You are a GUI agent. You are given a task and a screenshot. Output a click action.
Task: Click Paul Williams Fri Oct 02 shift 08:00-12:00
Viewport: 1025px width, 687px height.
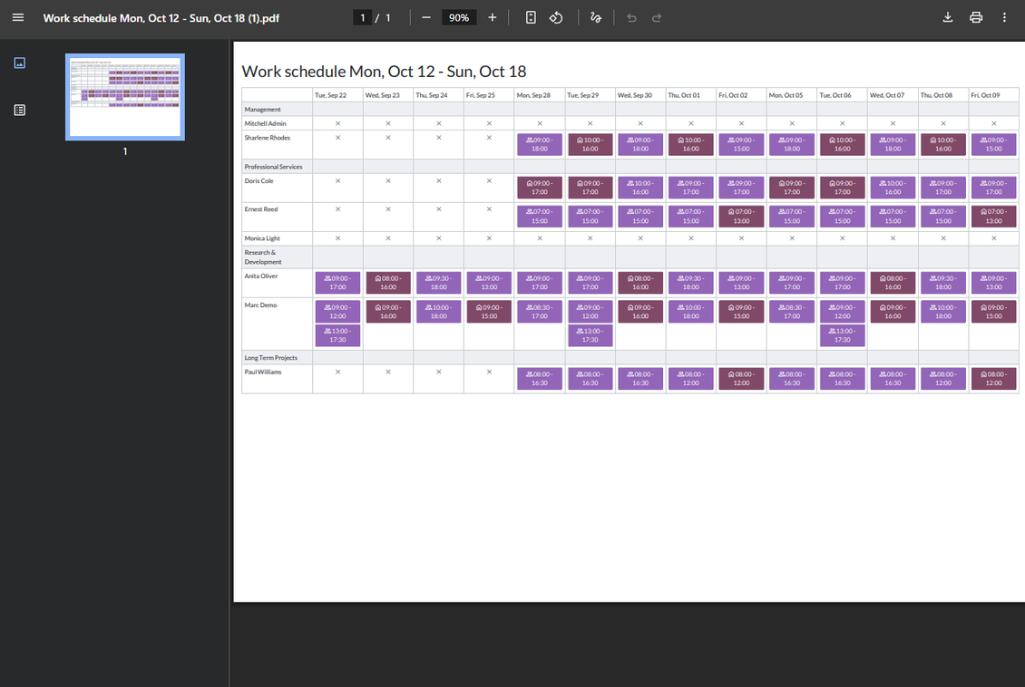(741, 379)
